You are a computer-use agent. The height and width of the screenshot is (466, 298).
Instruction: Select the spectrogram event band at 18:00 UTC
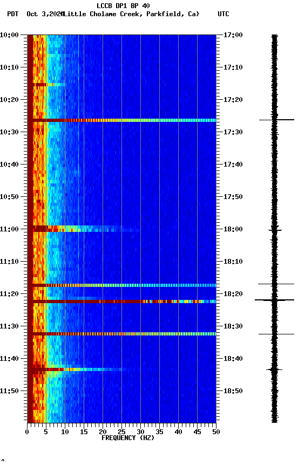(84, 229)
